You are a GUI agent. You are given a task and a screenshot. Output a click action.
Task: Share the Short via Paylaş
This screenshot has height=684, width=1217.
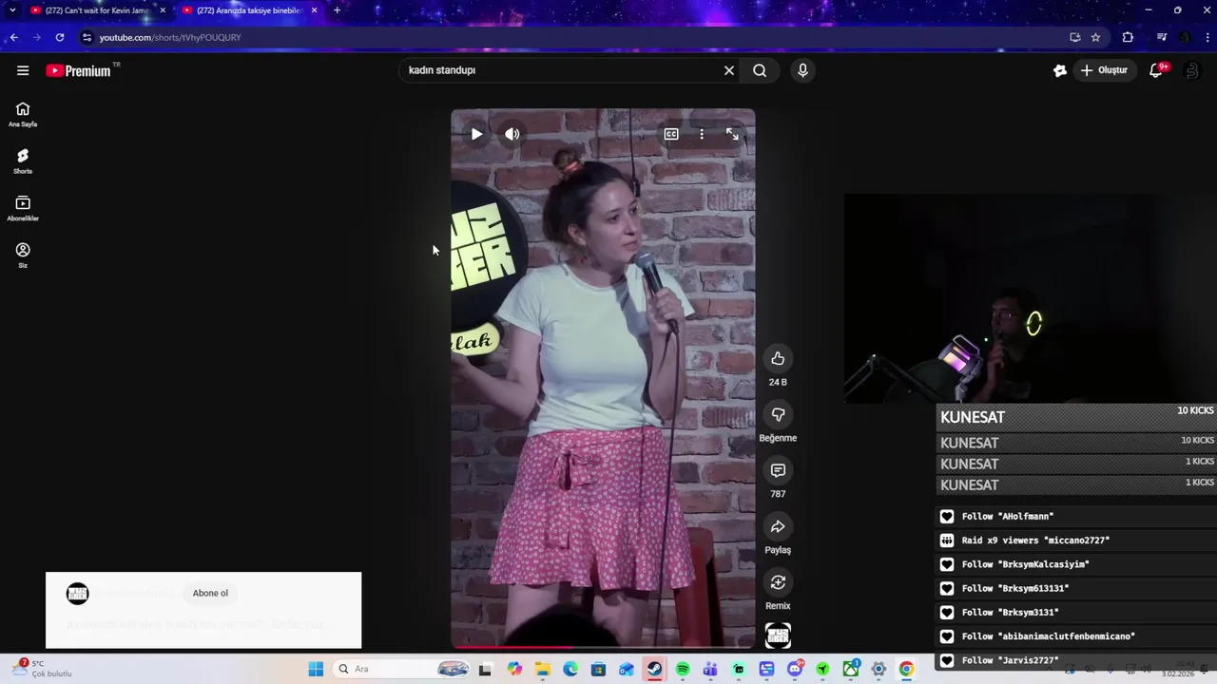(778, 526)
